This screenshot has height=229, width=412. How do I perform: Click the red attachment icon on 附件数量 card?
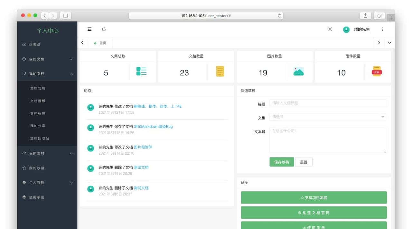(x=377, y=72)
